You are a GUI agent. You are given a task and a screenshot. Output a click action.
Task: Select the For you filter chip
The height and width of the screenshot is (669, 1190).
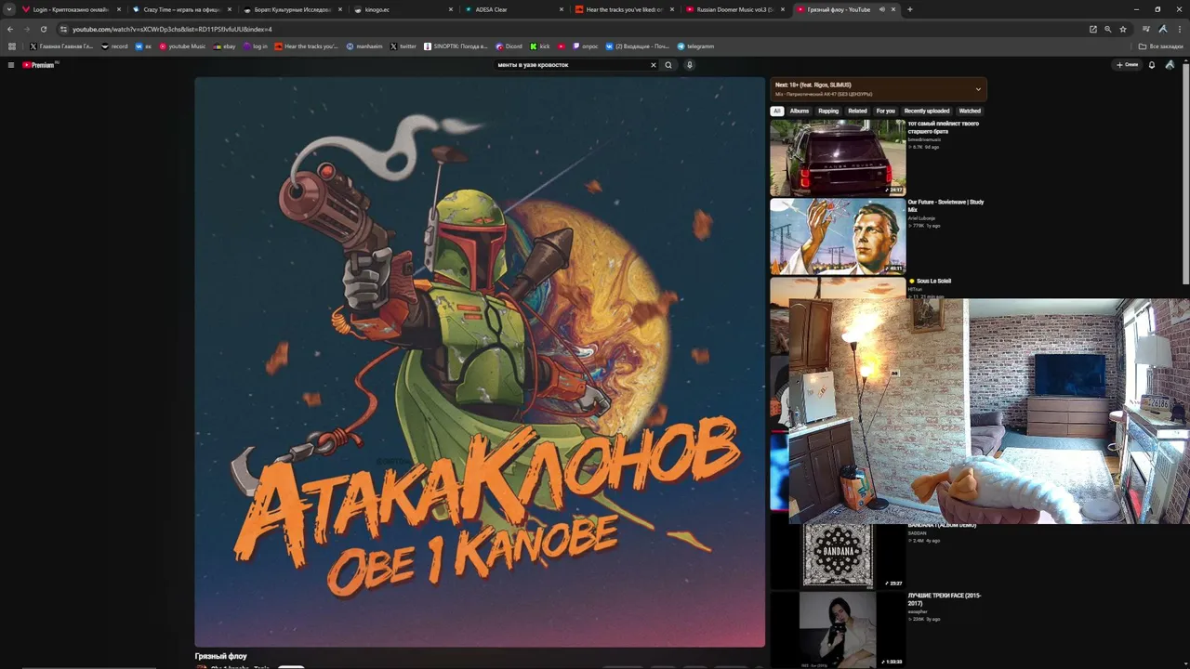coord(885,111)
